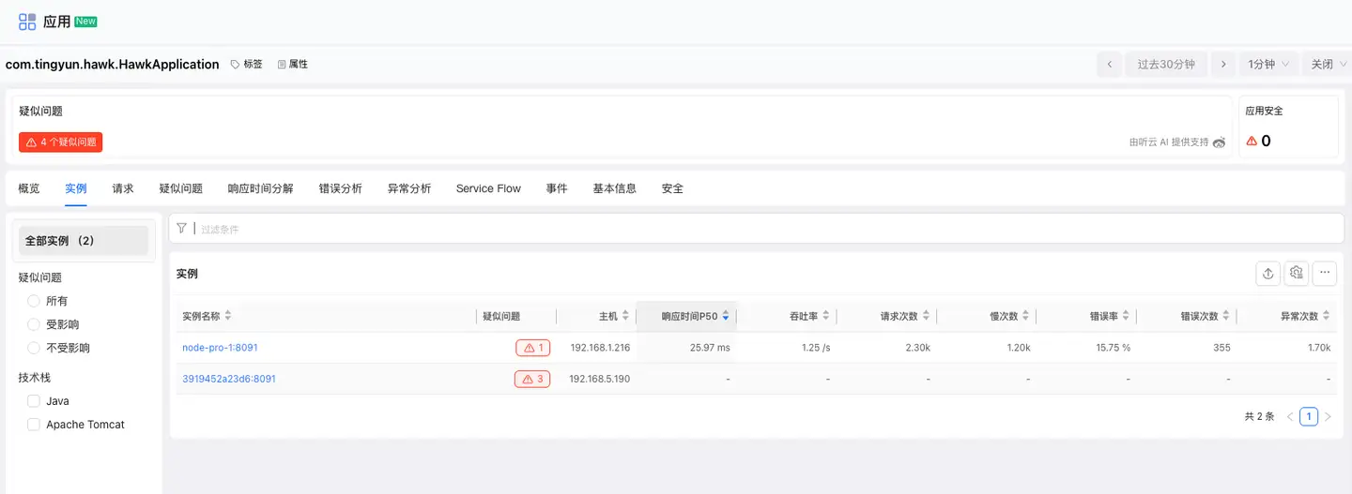
Task: Click the red 4 个疑似问题 button
Action: (x=60, y=142)
